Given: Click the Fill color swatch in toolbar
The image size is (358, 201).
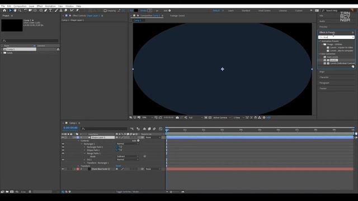Looking at the screenshot, I should pos(136,11).
